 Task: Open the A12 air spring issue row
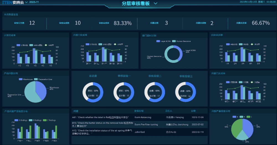click(x=140, y=132)
